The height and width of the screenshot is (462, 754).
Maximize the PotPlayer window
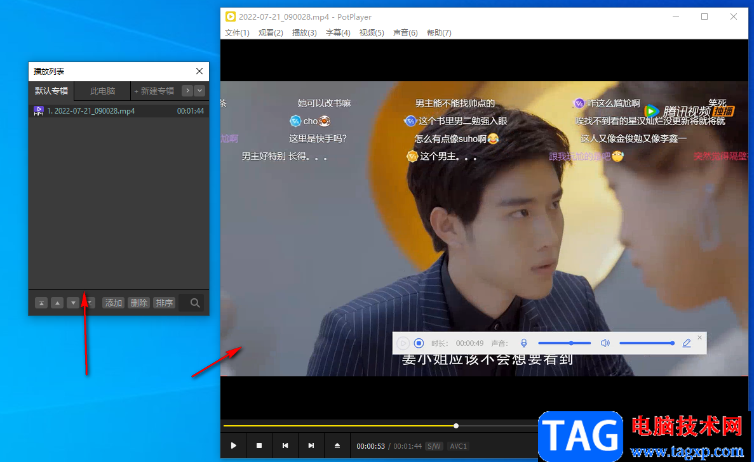pyautogui.click(x=704, y=16)
